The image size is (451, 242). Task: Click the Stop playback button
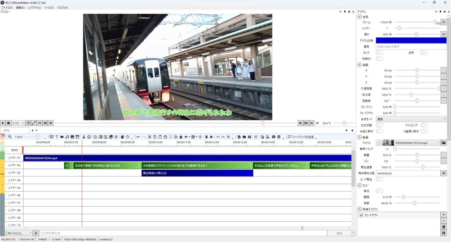click(x=8, y=123)
